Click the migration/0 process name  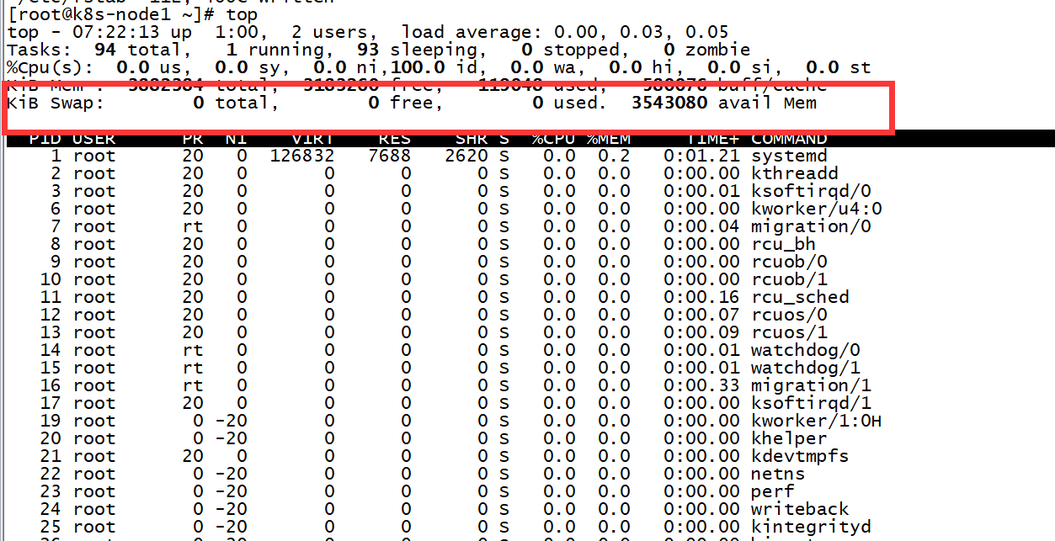811,226
